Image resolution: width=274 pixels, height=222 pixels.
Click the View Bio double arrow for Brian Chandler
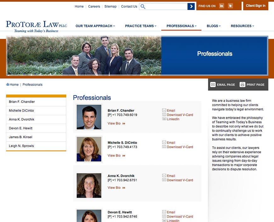point(124,123)
